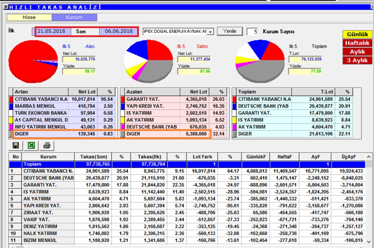Click red swatch beside CITIBANK in Artan table

[11, 99]
